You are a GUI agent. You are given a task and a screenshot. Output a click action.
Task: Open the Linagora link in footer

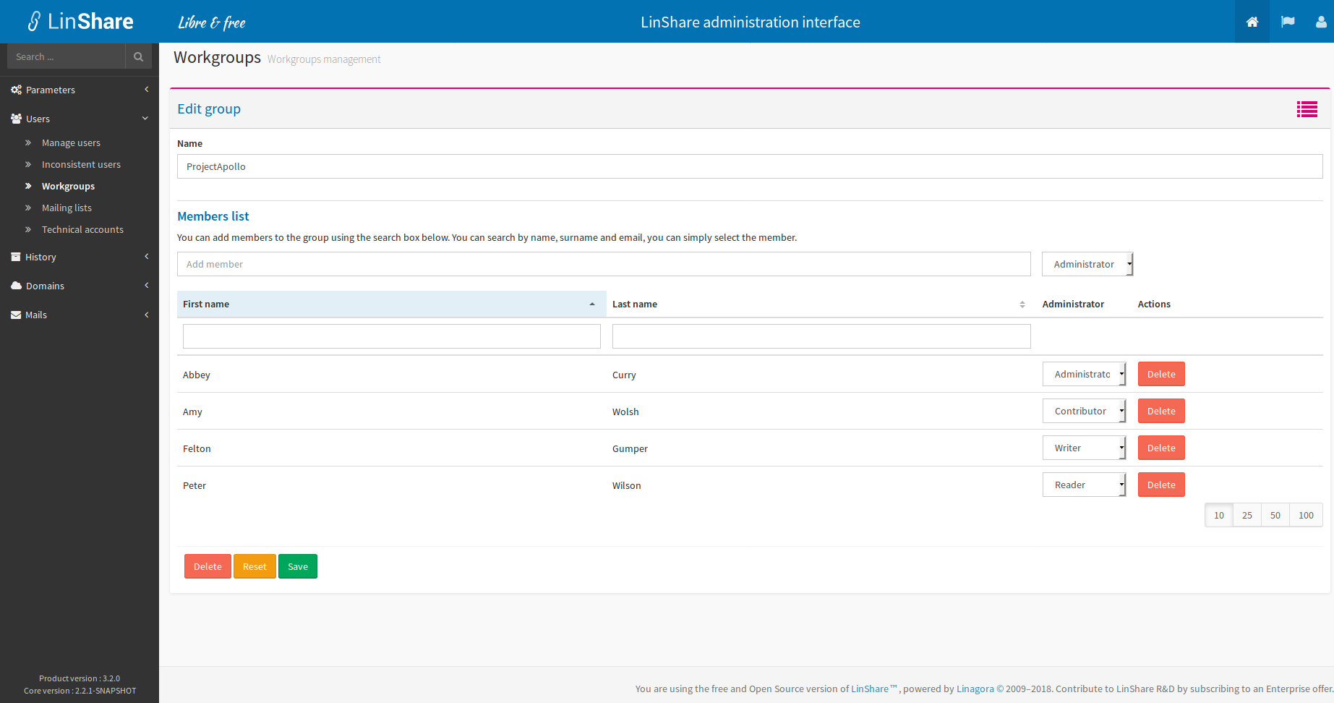[975, 689]
